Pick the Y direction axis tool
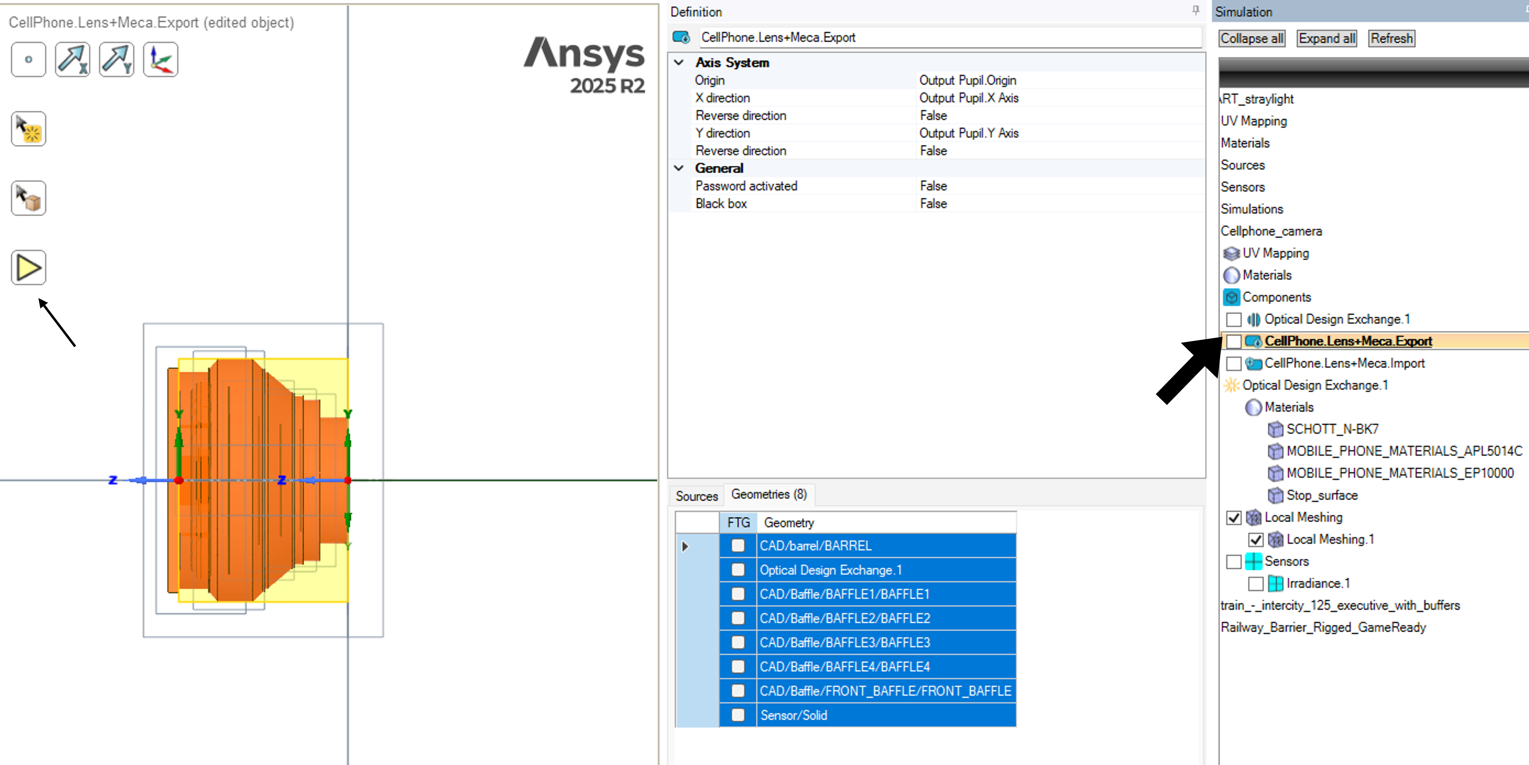This screenshot has height=765, width=1529. tap(116, 59)
